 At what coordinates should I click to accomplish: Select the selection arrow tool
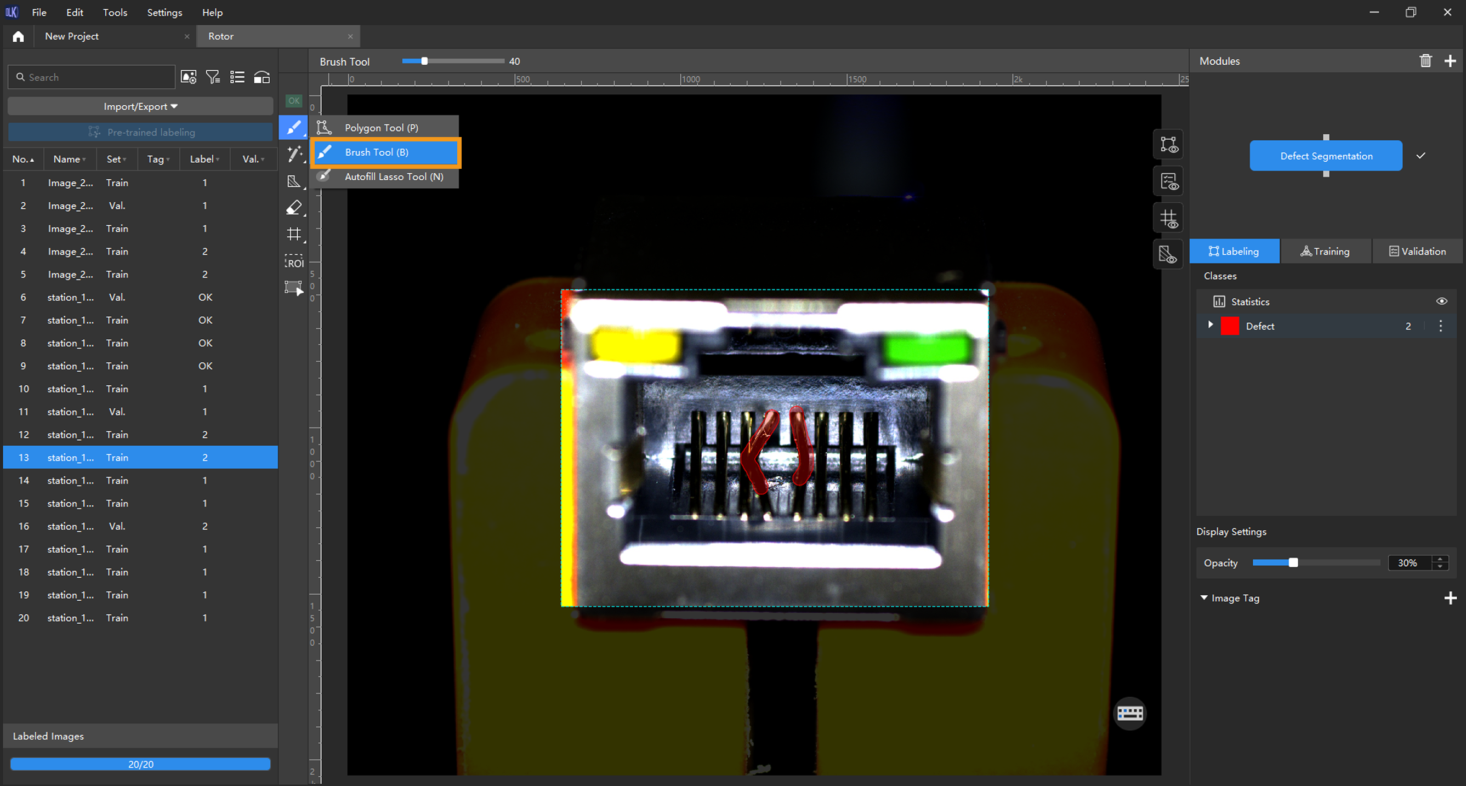[294, 287]
